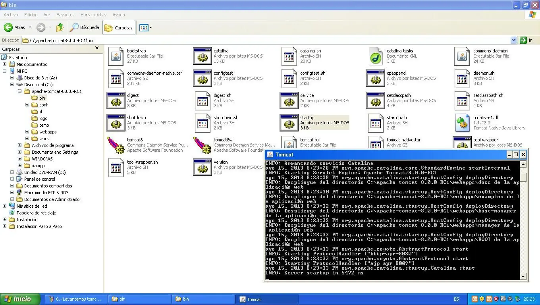Select the setclasspath.sh file name
The height and width of the screenshot is (305, 540).
(x=488, y=95)
